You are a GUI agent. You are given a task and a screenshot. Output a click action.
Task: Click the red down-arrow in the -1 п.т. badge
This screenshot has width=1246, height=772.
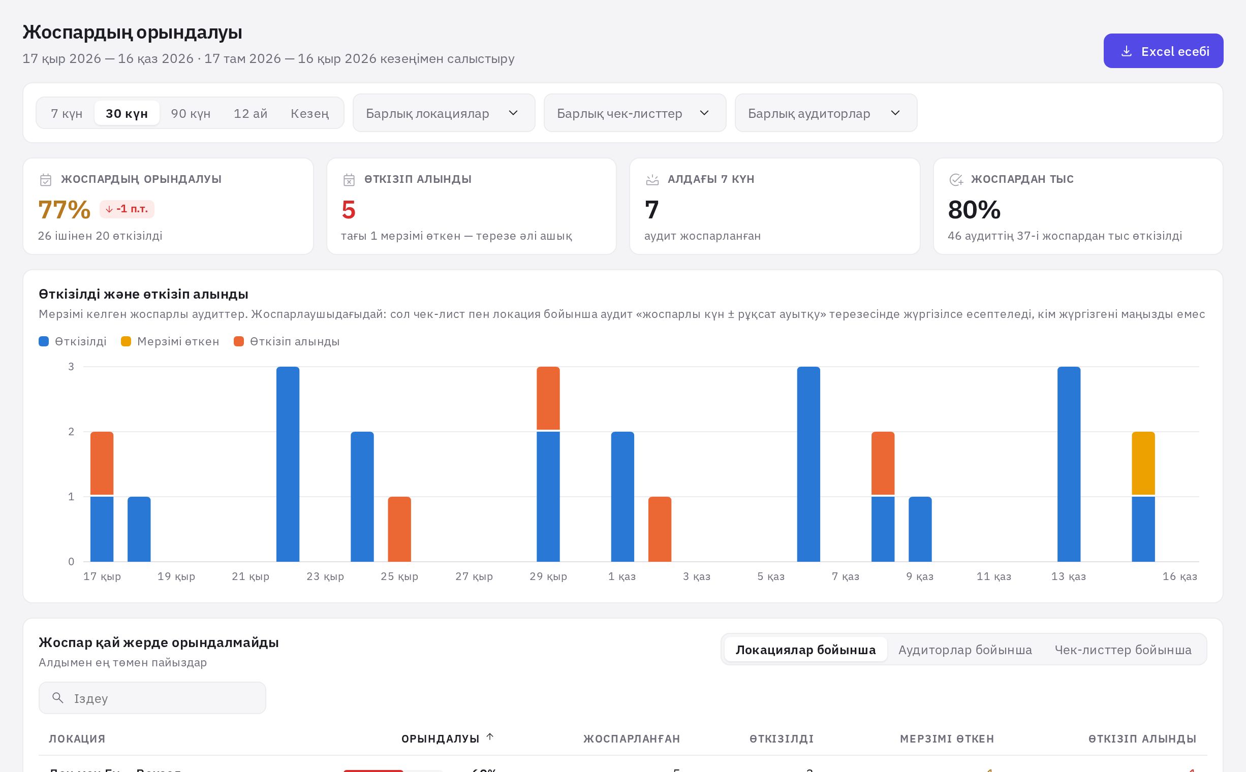(x=109, y=209)
